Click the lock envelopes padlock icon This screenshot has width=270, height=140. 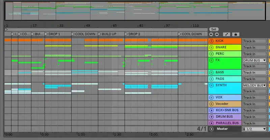(236, 34)
